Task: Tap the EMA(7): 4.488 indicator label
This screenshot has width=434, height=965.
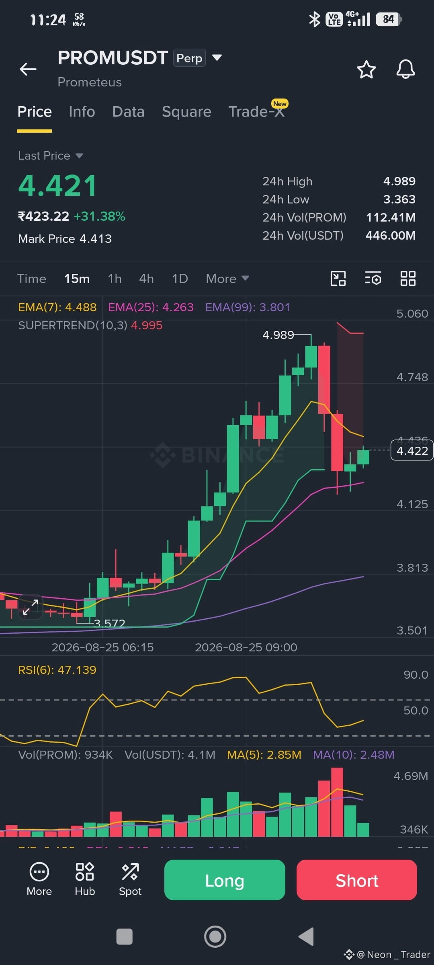Action: [x=57, y=307]
